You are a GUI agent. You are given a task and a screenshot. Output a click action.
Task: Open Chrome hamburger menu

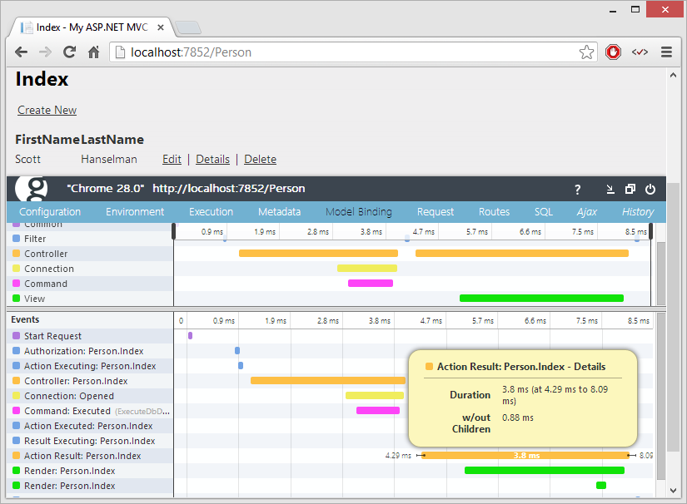click(x=666, y=52)
